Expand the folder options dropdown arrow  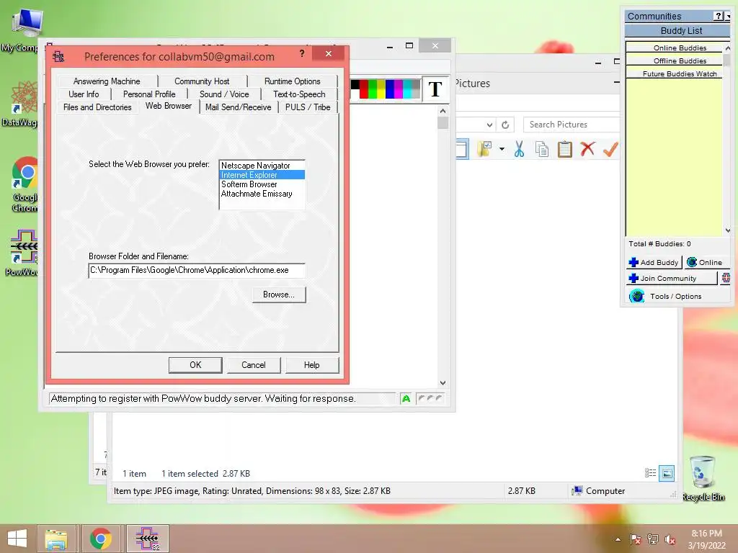point(502,149)
